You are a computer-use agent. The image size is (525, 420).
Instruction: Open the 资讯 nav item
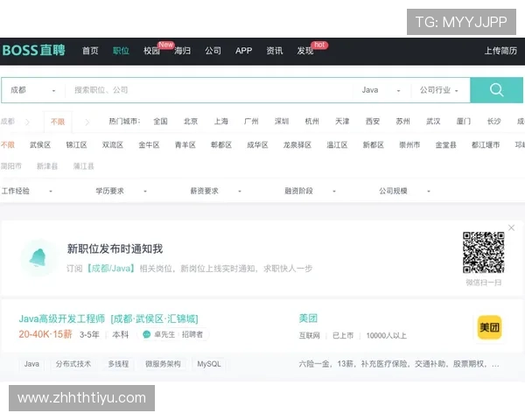tap(275, 51)
